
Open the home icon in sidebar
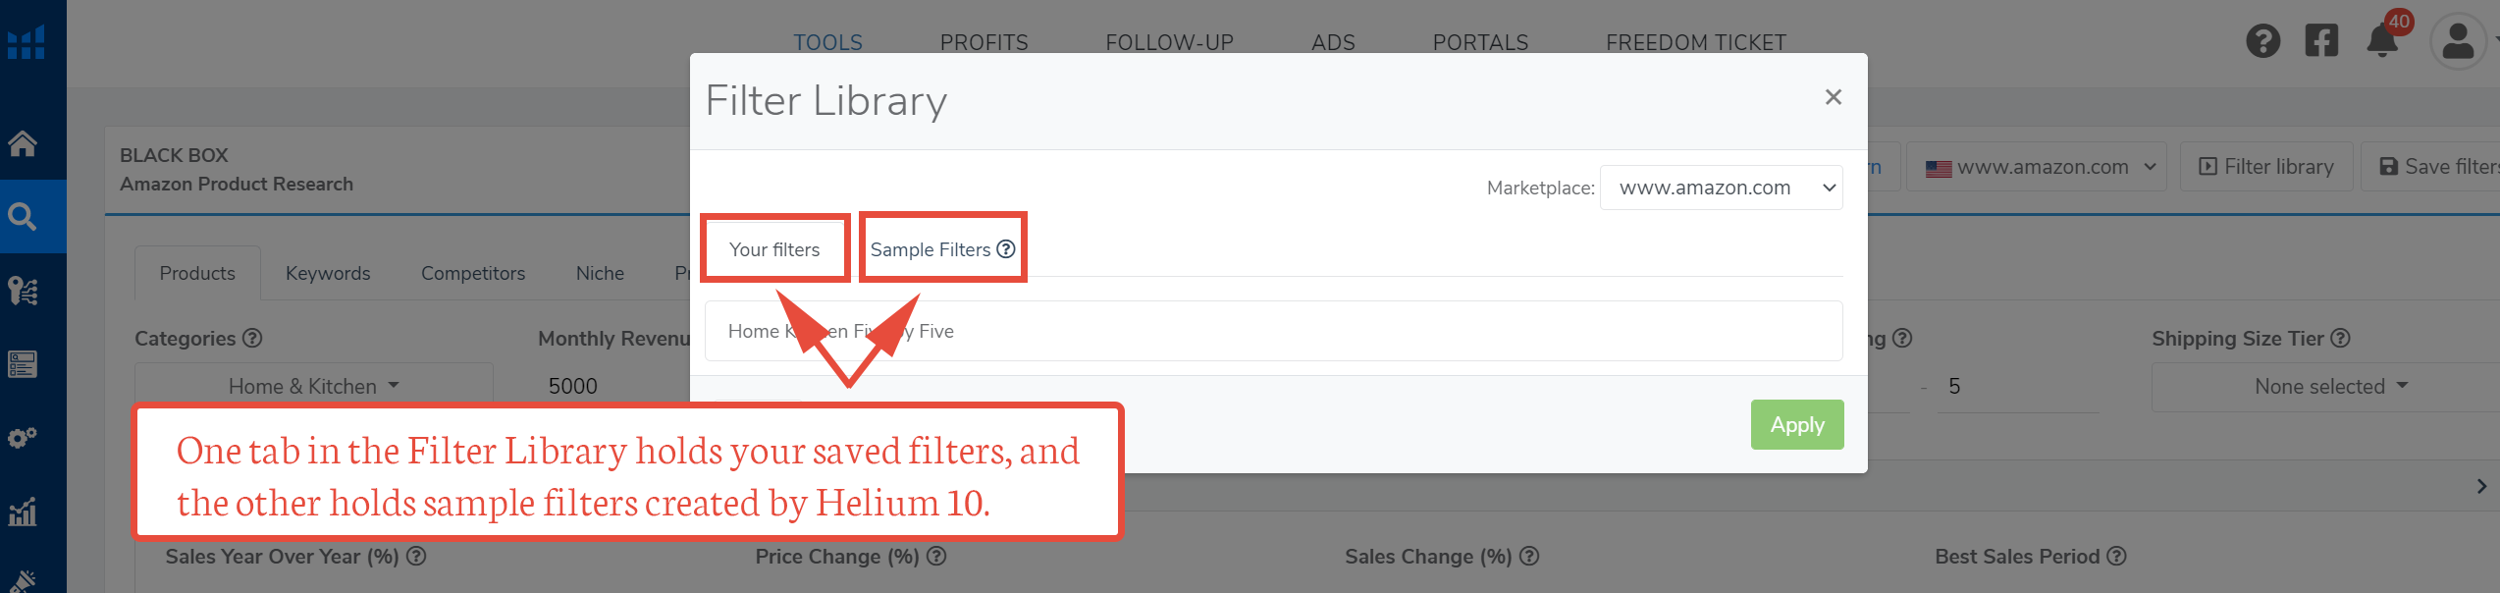[23, 143]
